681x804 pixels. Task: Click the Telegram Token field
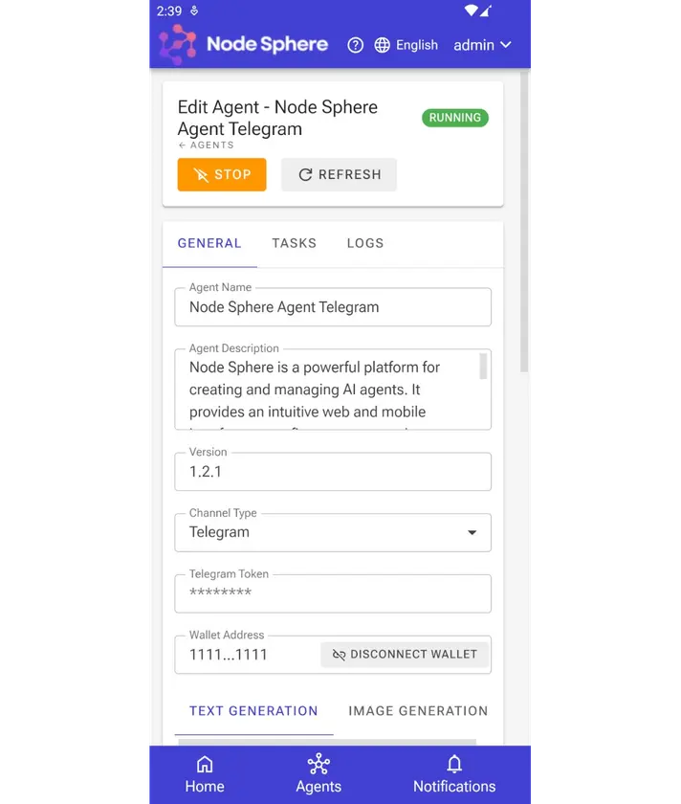[x=333, y=593]
